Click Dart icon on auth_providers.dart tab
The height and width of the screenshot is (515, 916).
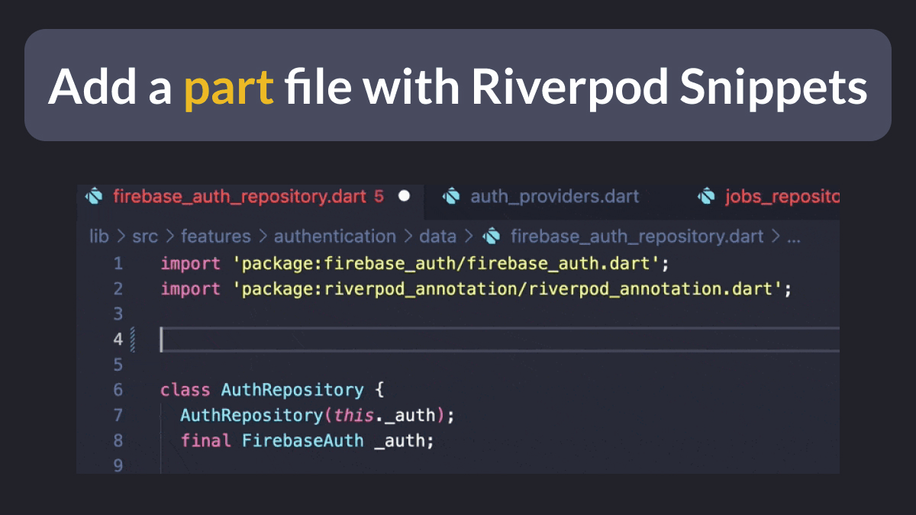coord(451,197)
